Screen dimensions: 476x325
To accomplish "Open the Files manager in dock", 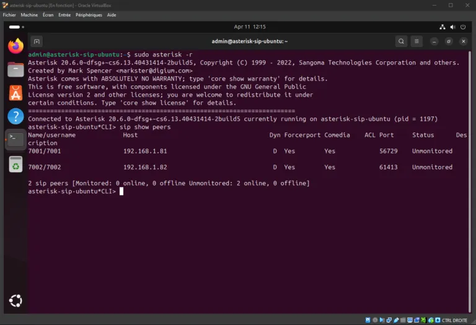I will tap(15, 69).
